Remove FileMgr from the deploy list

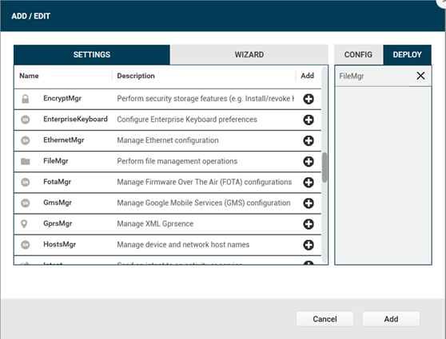coord(420,76)
